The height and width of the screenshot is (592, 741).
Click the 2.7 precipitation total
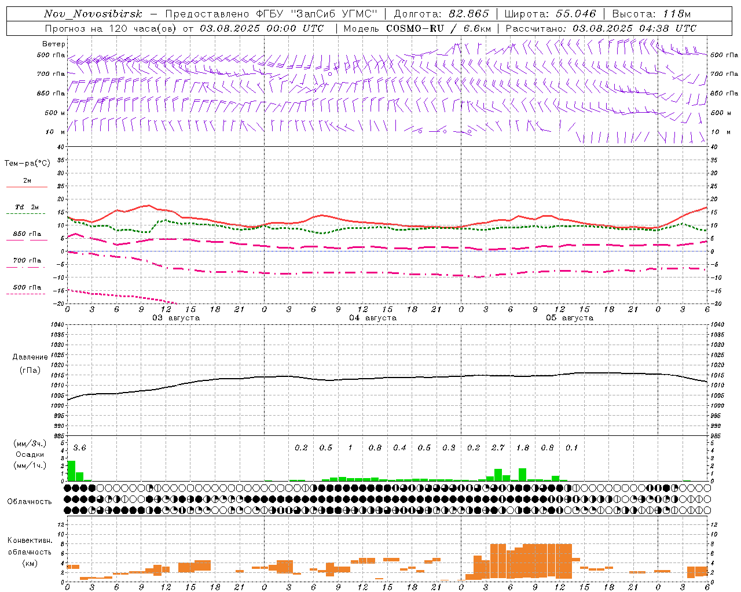498,448
